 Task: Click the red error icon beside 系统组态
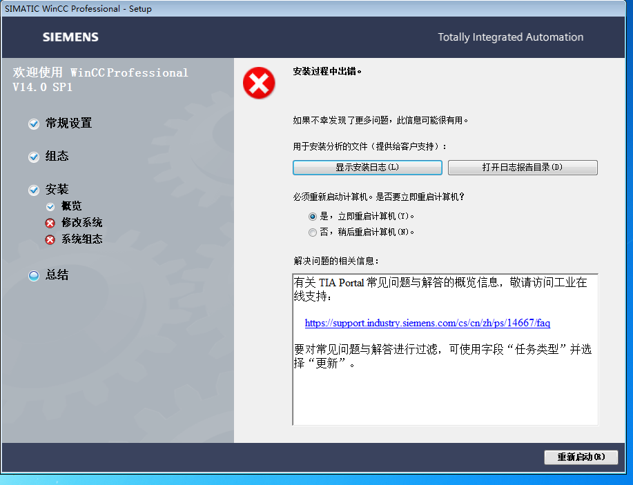[50, 239]
